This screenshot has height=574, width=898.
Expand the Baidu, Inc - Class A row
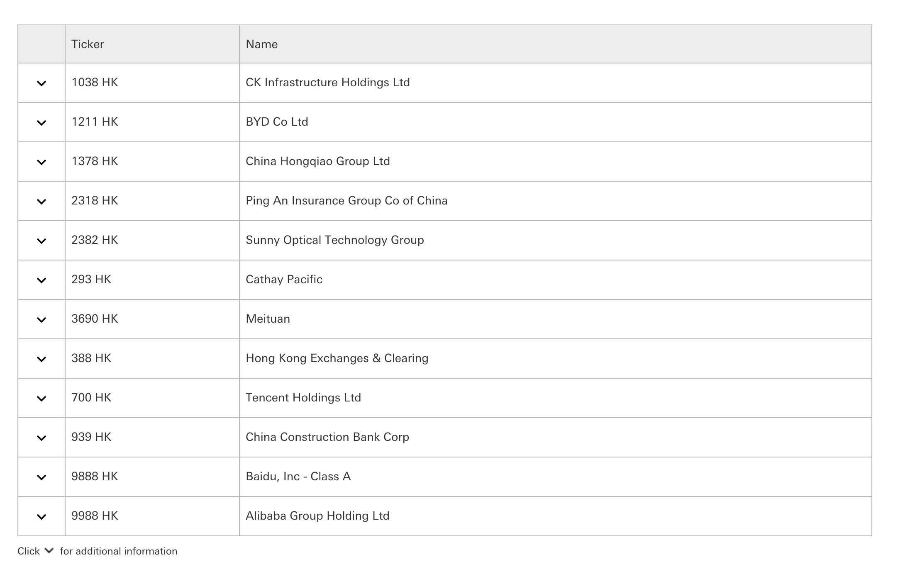(41, 477)
